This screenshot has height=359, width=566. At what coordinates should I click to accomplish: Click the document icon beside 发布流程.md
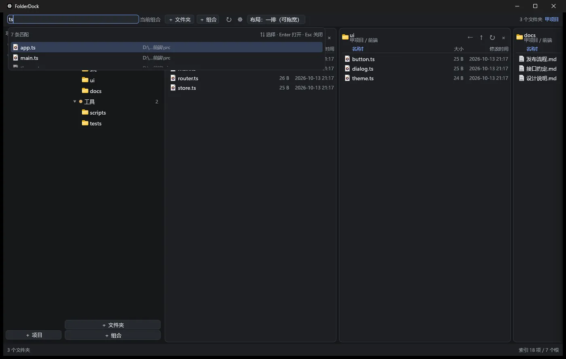pos(522,59)
